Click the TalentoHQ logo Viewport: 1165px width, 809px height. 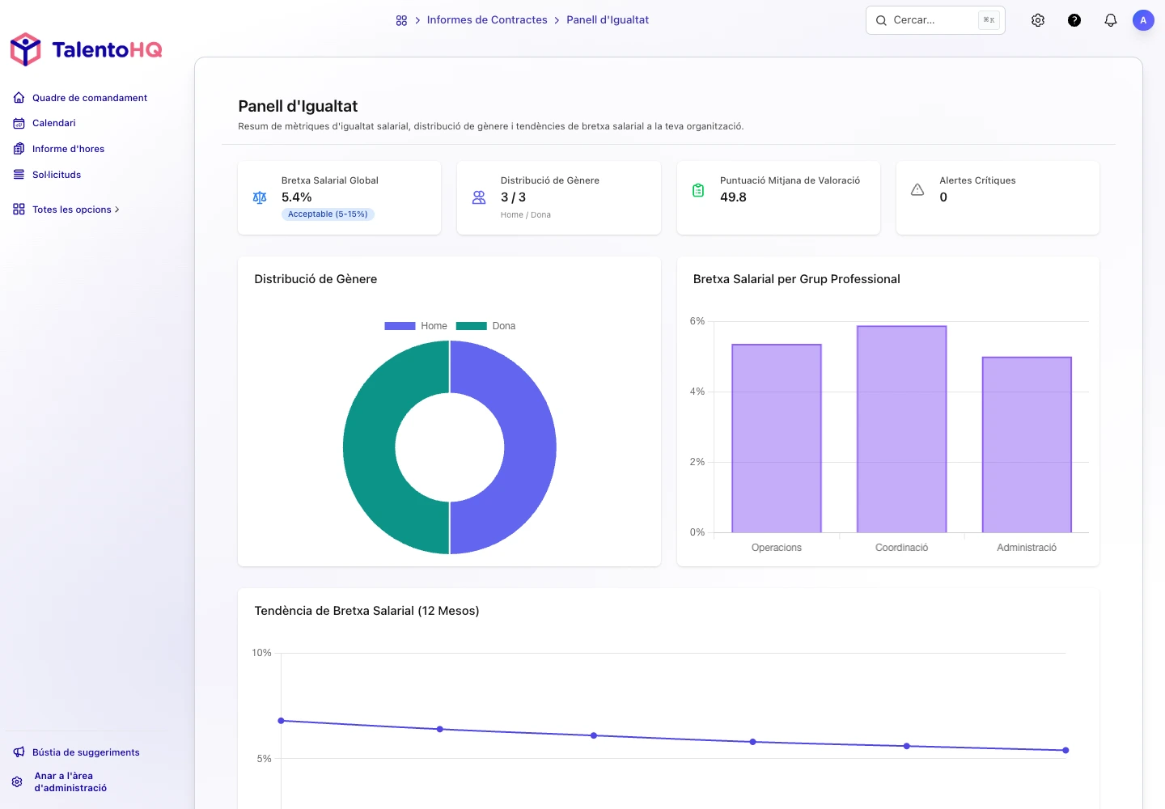click(x=86, y=49)
